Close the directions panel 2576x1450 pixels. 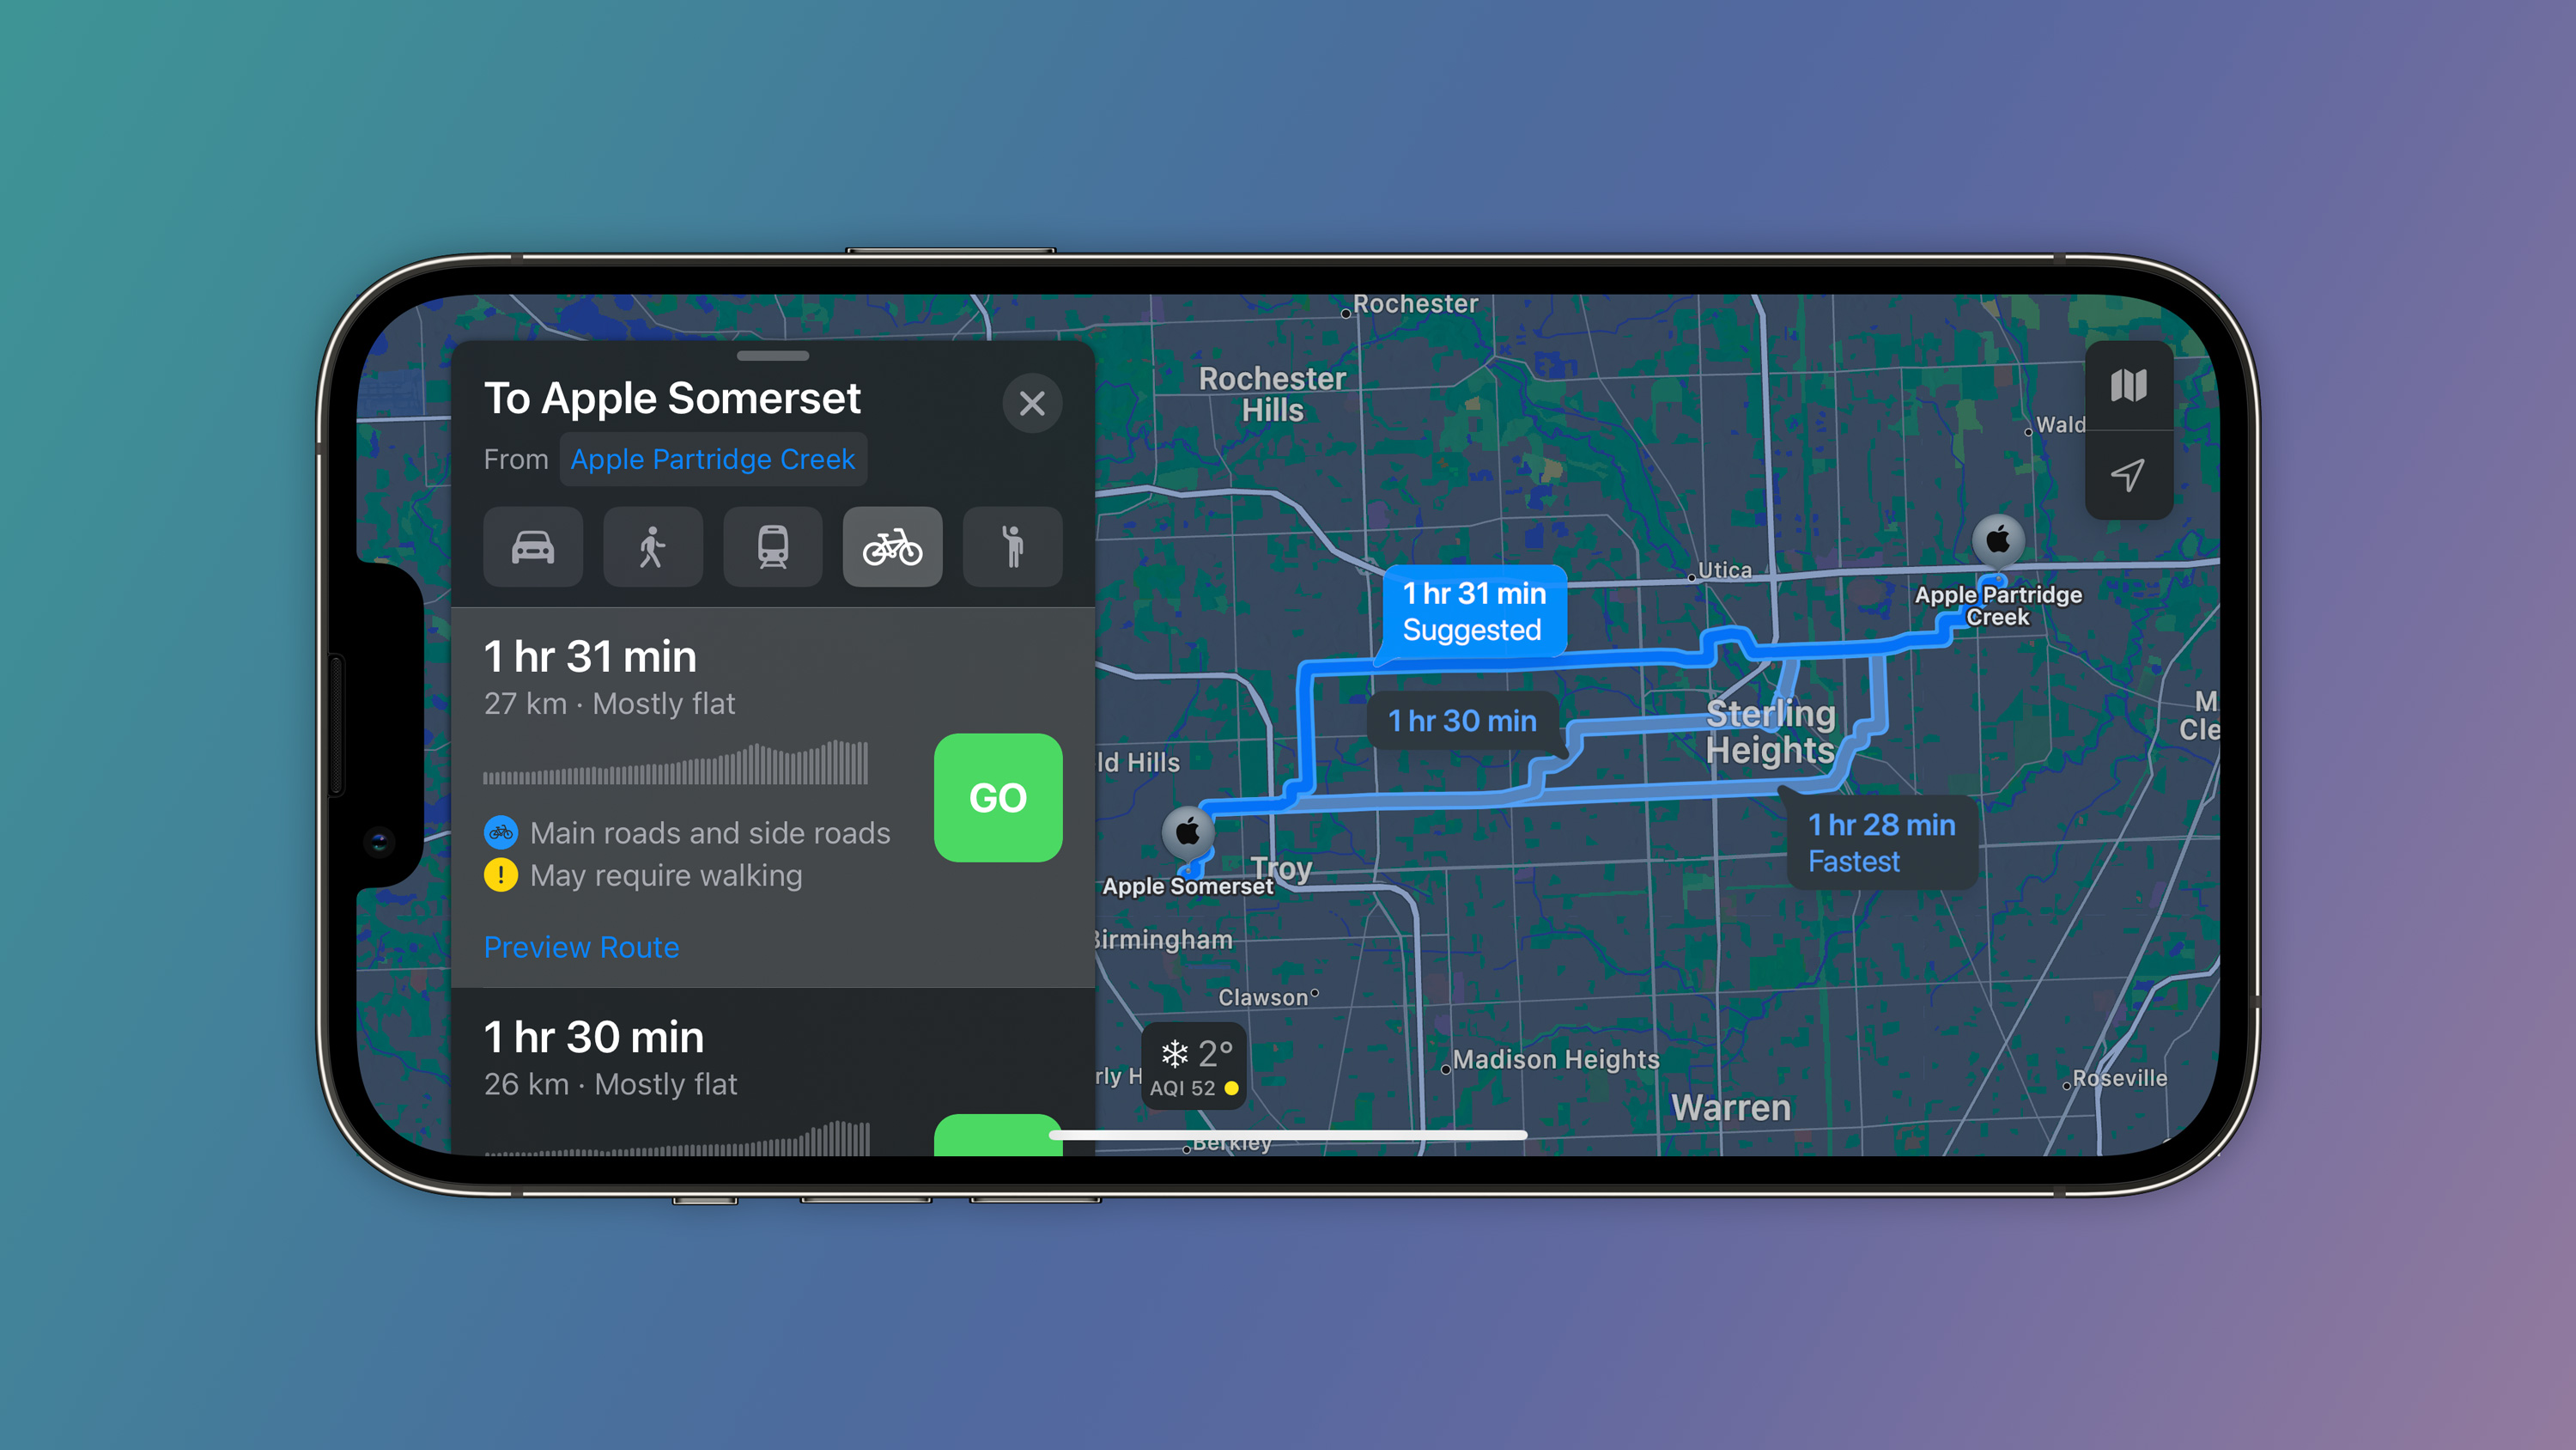point(1033,404)
